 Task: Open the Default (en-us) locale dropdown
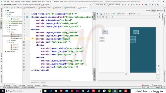pos(135,14)
